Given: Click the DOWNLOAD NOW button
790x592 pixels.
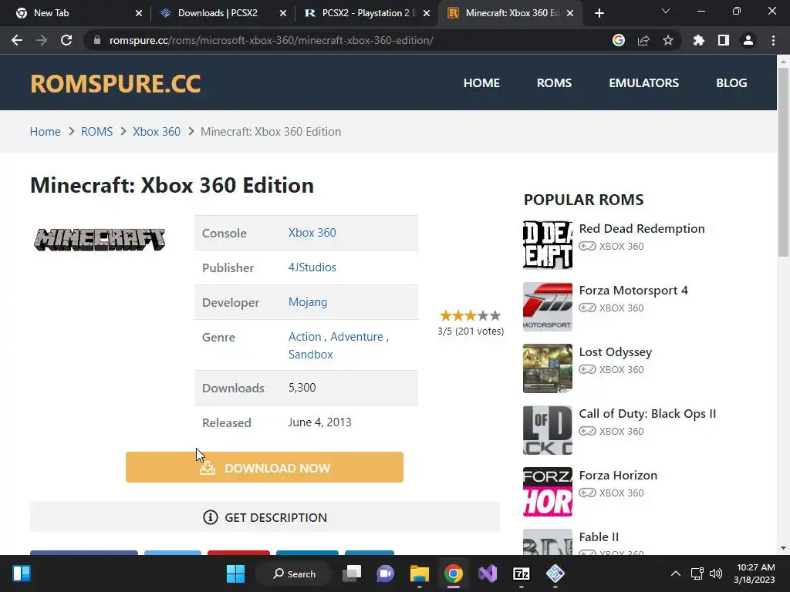Looking at the screenshot, I should pos(265,467).
